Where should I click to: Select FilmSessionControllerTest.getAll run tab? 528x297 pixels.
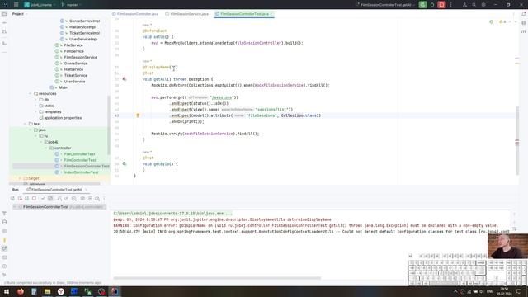point(57,190)
